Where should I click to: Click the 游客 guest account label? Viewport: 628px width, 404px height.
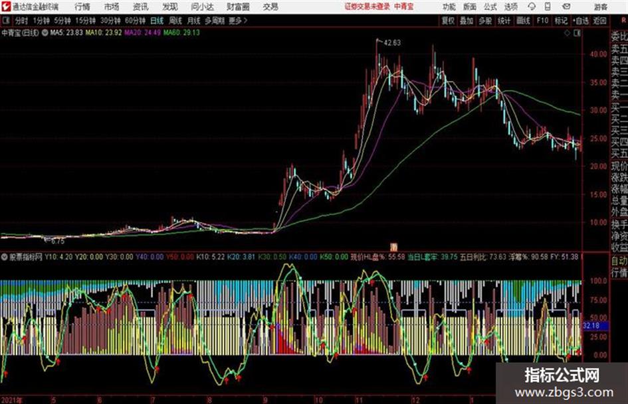pos(600,7)
